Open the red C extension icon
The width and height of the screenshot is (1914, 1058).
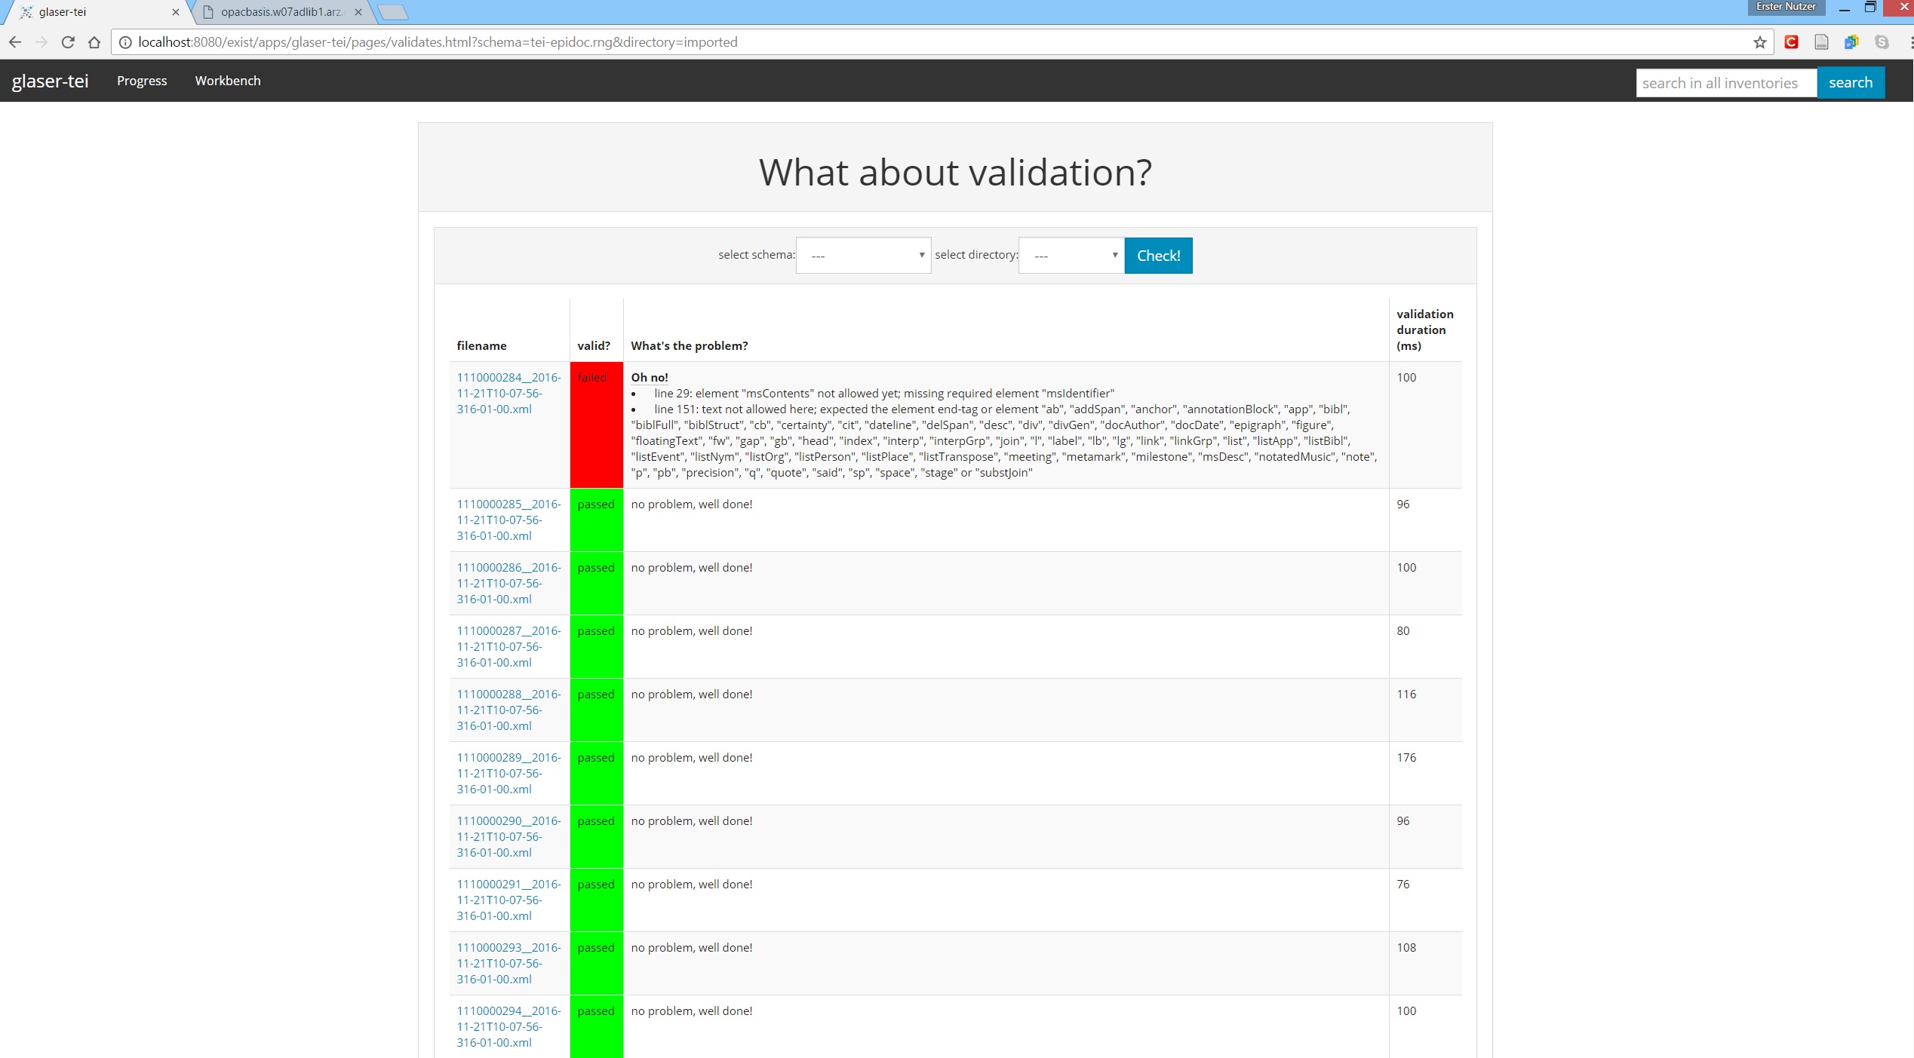tap(1791, 42)
